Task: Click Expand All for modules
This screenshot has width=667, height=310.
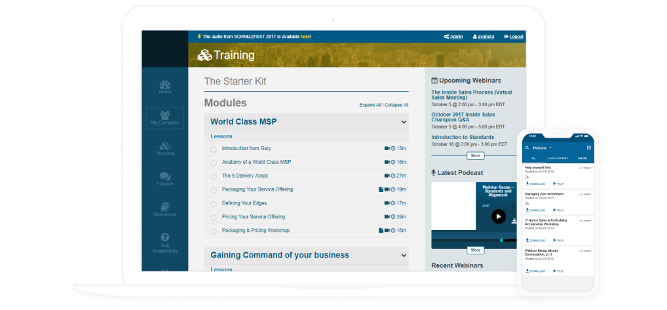Action: coord(370,105)
